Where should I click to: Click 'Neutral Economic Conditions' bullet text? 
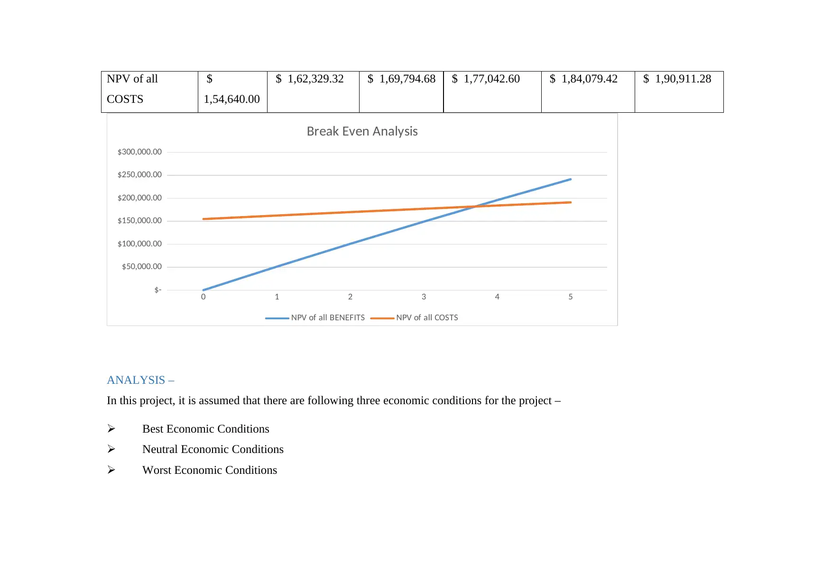[213, 450]
